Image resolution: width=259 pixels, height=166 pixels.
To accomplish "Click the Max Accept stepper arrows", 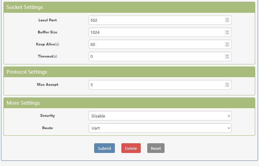I will point(227,85).
